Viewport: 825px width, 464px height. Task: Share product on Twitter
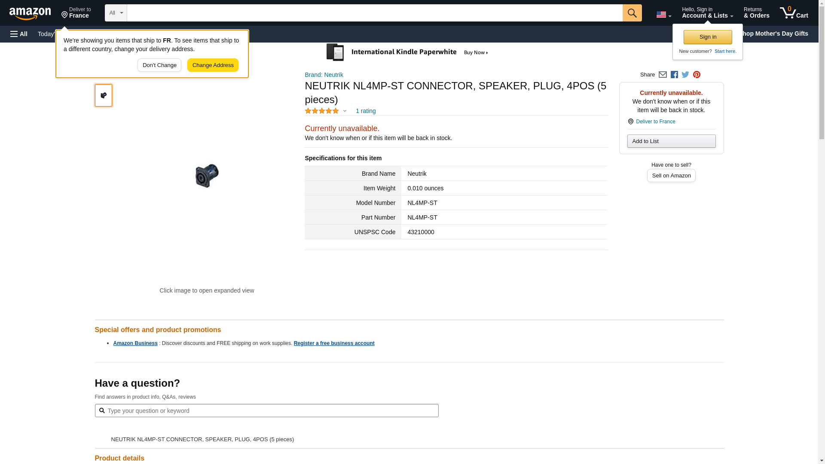coord(685,75)
